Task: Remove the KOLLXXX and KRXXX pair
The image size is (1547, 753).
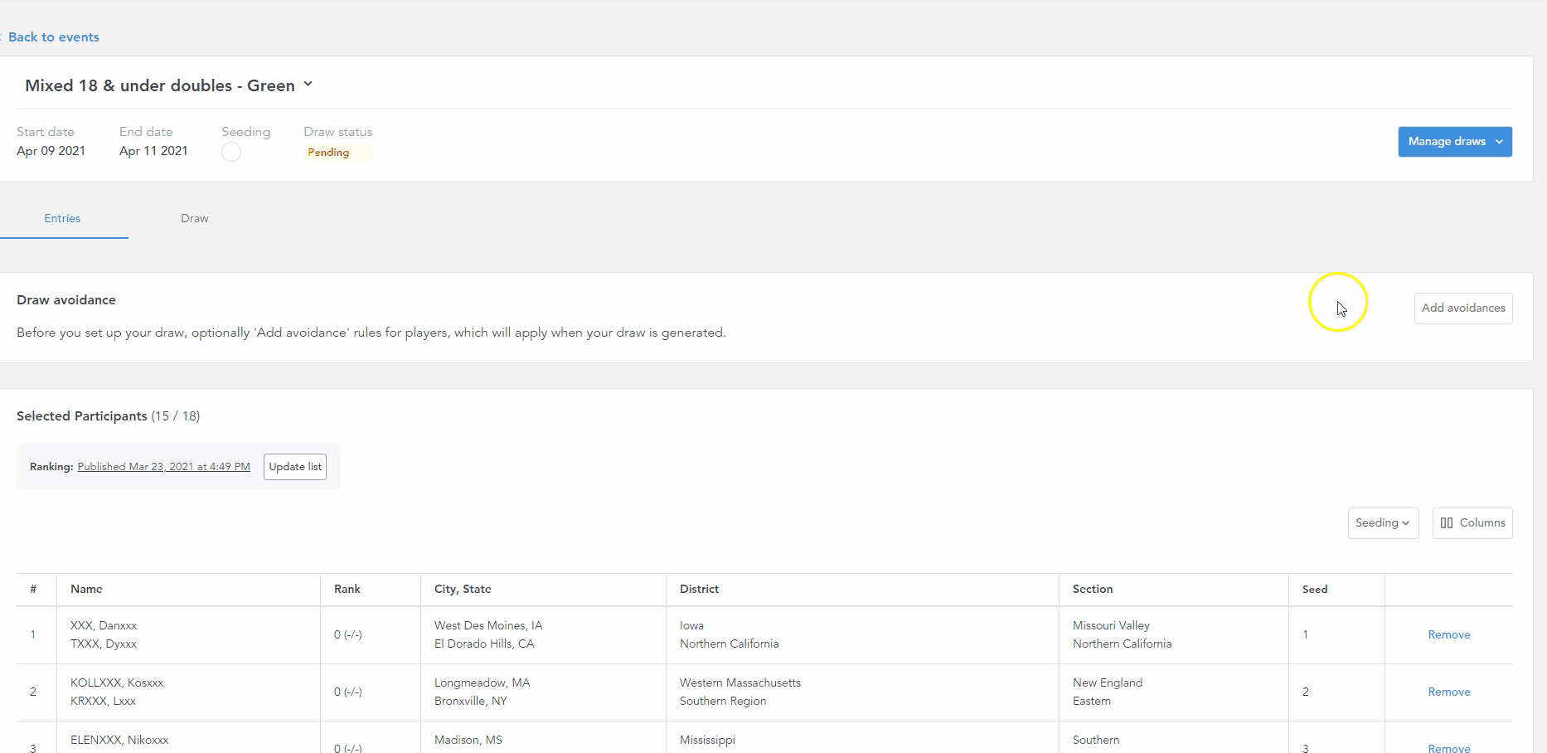Action: coord(1448,692)
